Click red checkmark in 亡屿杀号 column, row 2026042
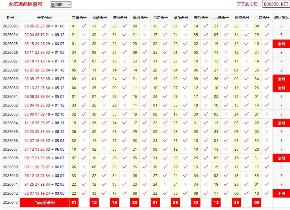Image resolution: width=290 pixels, height=210 pixels. [x=267, y=193]
